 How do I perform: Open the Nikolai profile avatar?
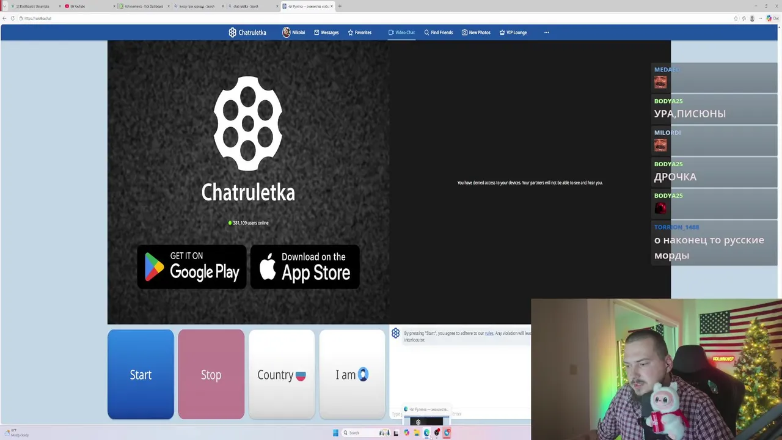pyautogui.click(x=286, y=32)
